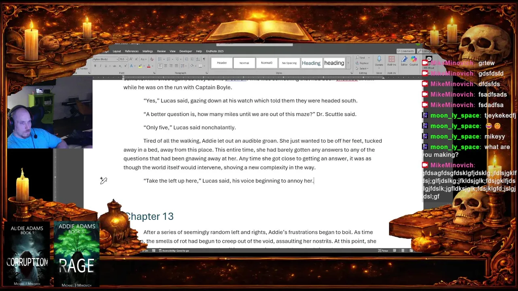Viewport: 518px width, 291px height.
Task: Open the Editor pane
Action: [x=404, y=62]
